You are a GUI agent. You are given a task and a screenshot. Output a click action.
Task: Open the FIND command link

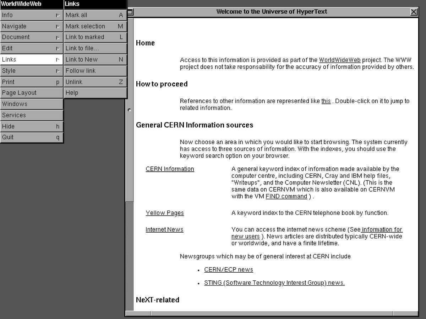[x=286, y=196]
